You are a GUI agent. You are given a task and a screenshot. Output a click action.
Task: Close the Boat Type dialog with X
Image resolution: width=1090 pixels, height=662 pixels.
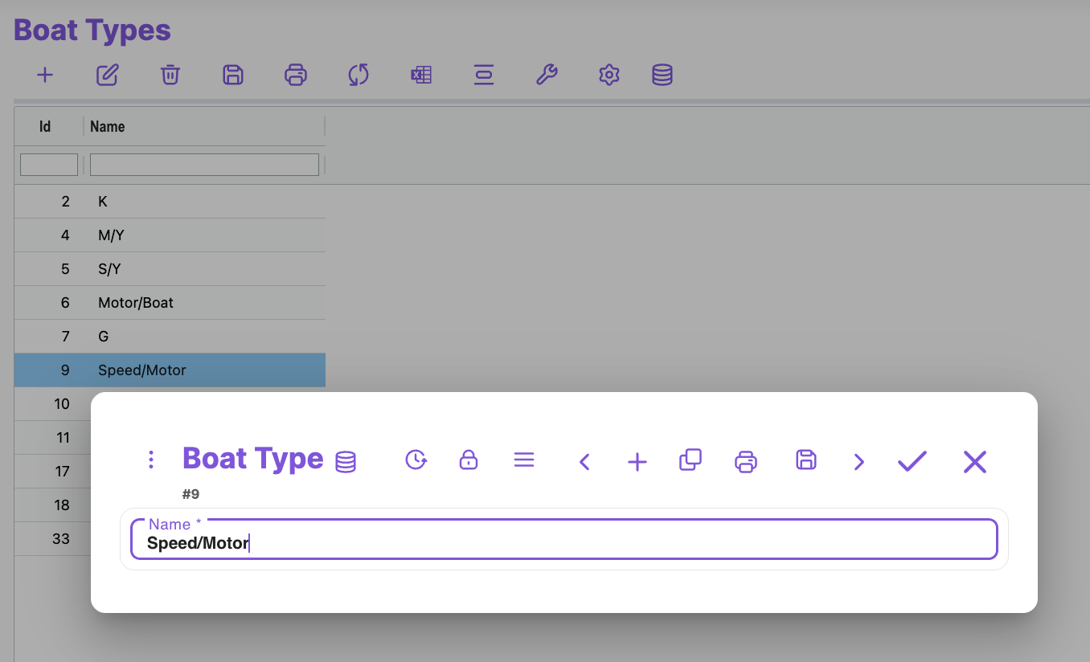click(974, 461)
